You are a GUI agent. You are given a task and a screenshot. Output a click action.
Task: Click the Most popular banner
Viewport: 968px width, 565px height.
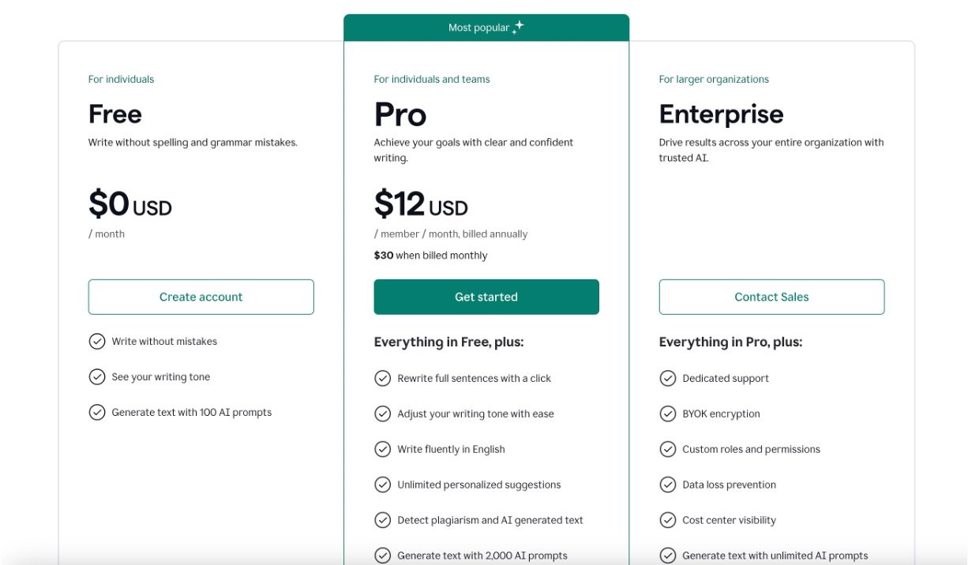pos(478,28)
